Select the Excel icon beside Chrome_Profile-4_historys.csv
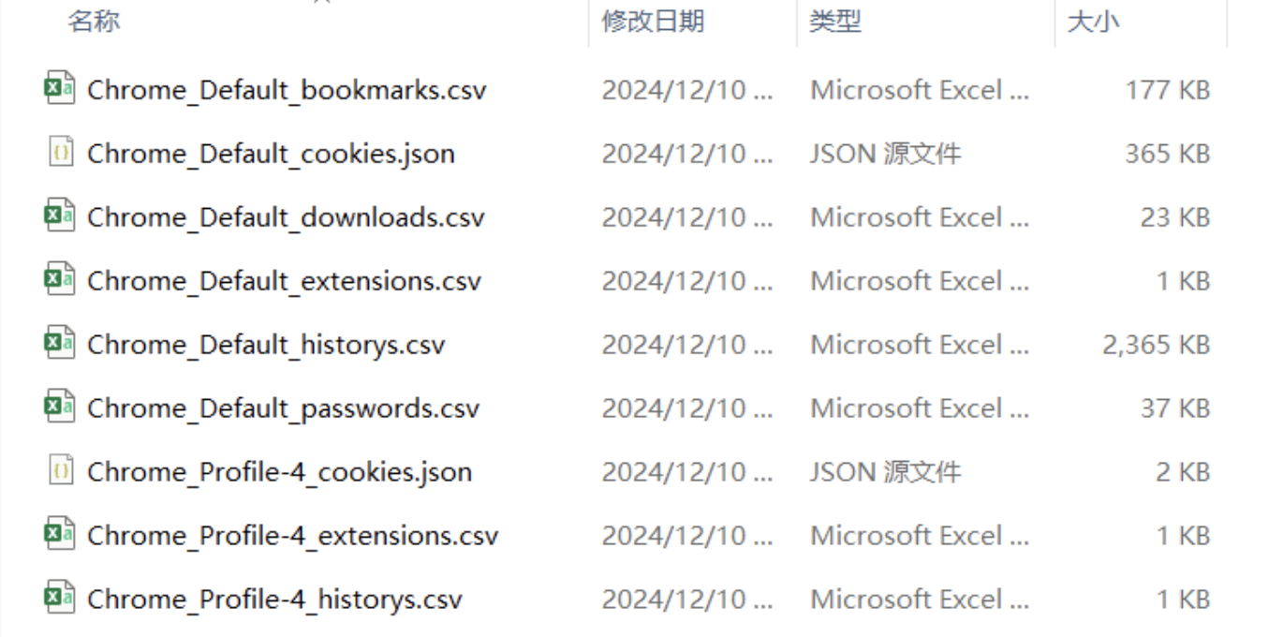This screenshot has height=637, width=1283. (x=60, y=599)
